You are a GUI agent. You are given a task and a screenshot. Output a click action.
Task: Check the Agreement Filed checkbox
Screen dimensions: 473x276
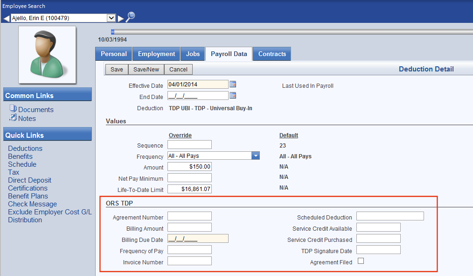point(361,262)
